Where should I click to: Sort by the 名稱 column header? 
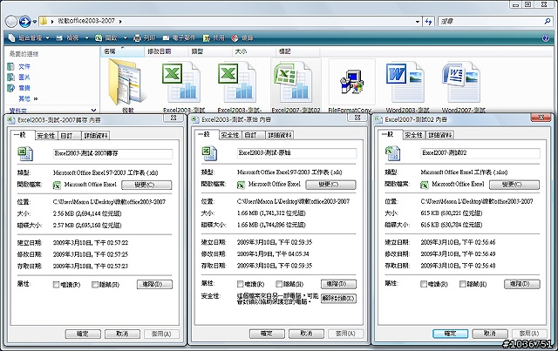click(x=122, y=51)
